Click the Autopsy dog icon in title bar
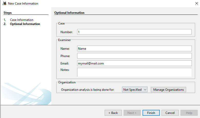The image size is (200, 118). pyautogui.click(x=4, y=4)
